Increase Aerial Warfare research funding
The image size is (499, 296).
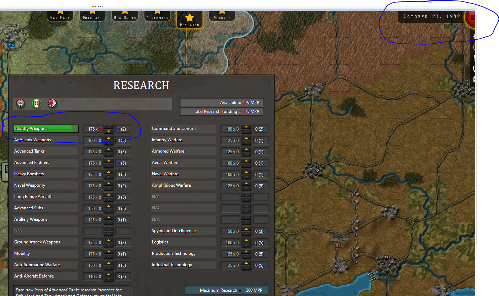(246, 160)
